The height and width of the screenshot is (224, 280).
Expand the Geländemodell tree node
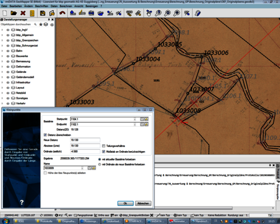pyautogui.click(x=2, y=77)
